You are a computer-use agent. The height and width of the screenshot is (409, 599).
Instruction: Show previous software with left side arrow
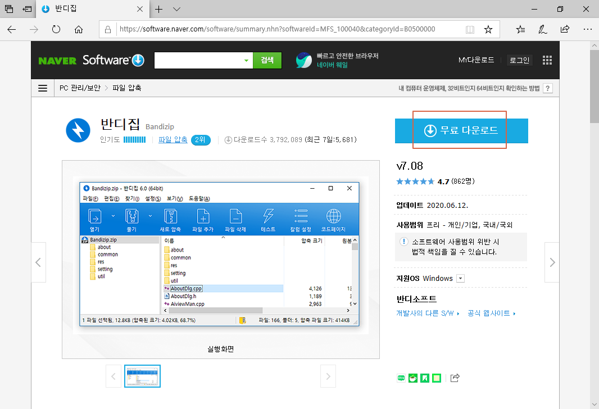coord(38,262)
